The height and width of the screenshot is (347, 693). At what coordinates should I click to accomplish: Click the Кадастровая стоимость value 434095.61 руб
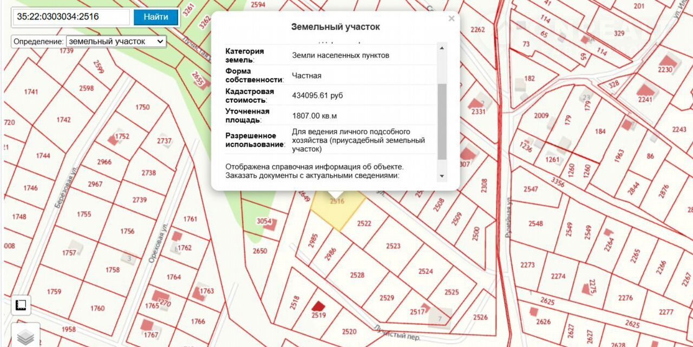pyautogui.click(x=317, y=95)
